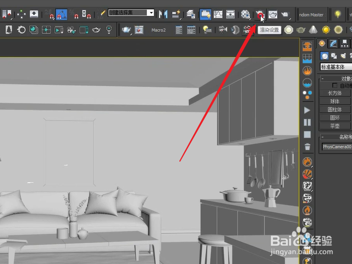Viewport: 352px width, 264px height.
Task: Collapse the 名称和颜色 rollout minus sign
Action: point(322,137)
